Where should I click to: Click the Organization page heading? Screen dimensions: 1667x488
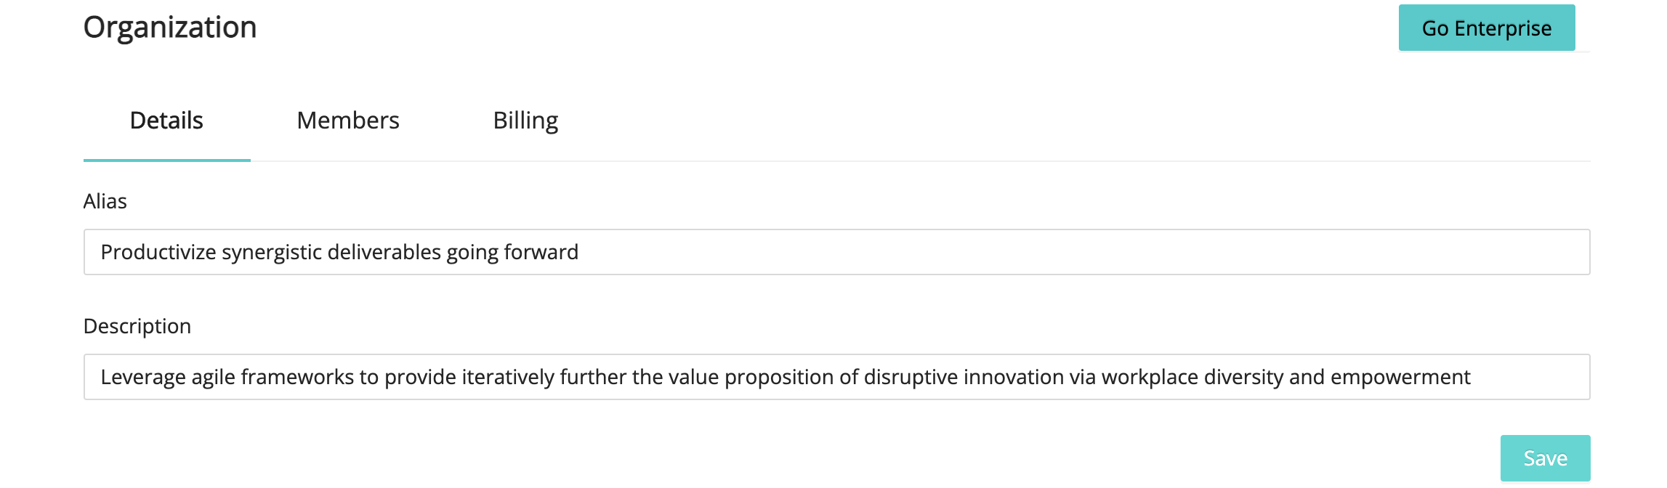[x=170, y=28]
